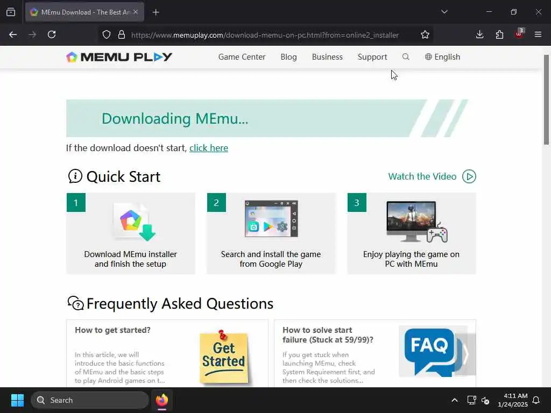Open the taskbar clock showing 4:11 AM
This screenshot has height=413, width=551.
coord(512,400)
